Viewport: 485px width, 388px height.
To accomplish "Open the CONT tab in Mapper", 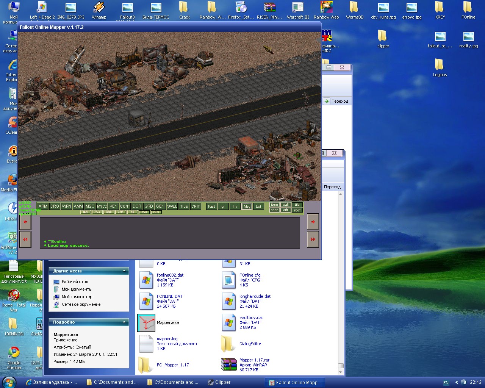I will [x=125, y=206].
